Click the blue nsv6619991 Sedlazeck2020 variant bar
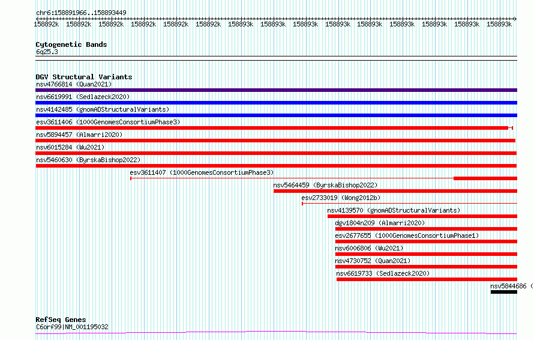The width and height of the screenshot is (534, 340). pyautogui.click(x=276, y=103)
